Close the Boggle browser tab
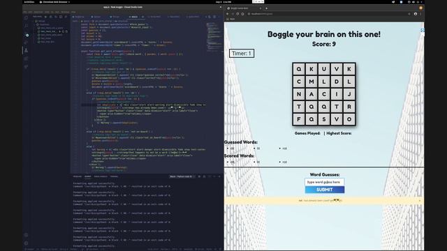The image size is (447, 251). click(x=261, y=8)
